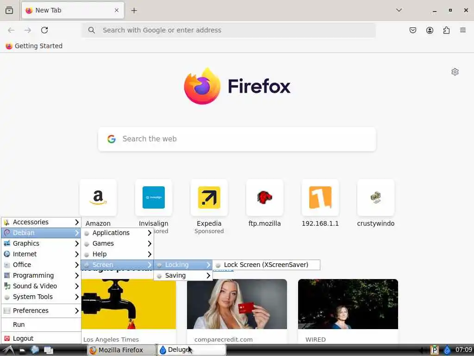
Task: Expand the Applications submenu under Debian
Action: point(117,233)
